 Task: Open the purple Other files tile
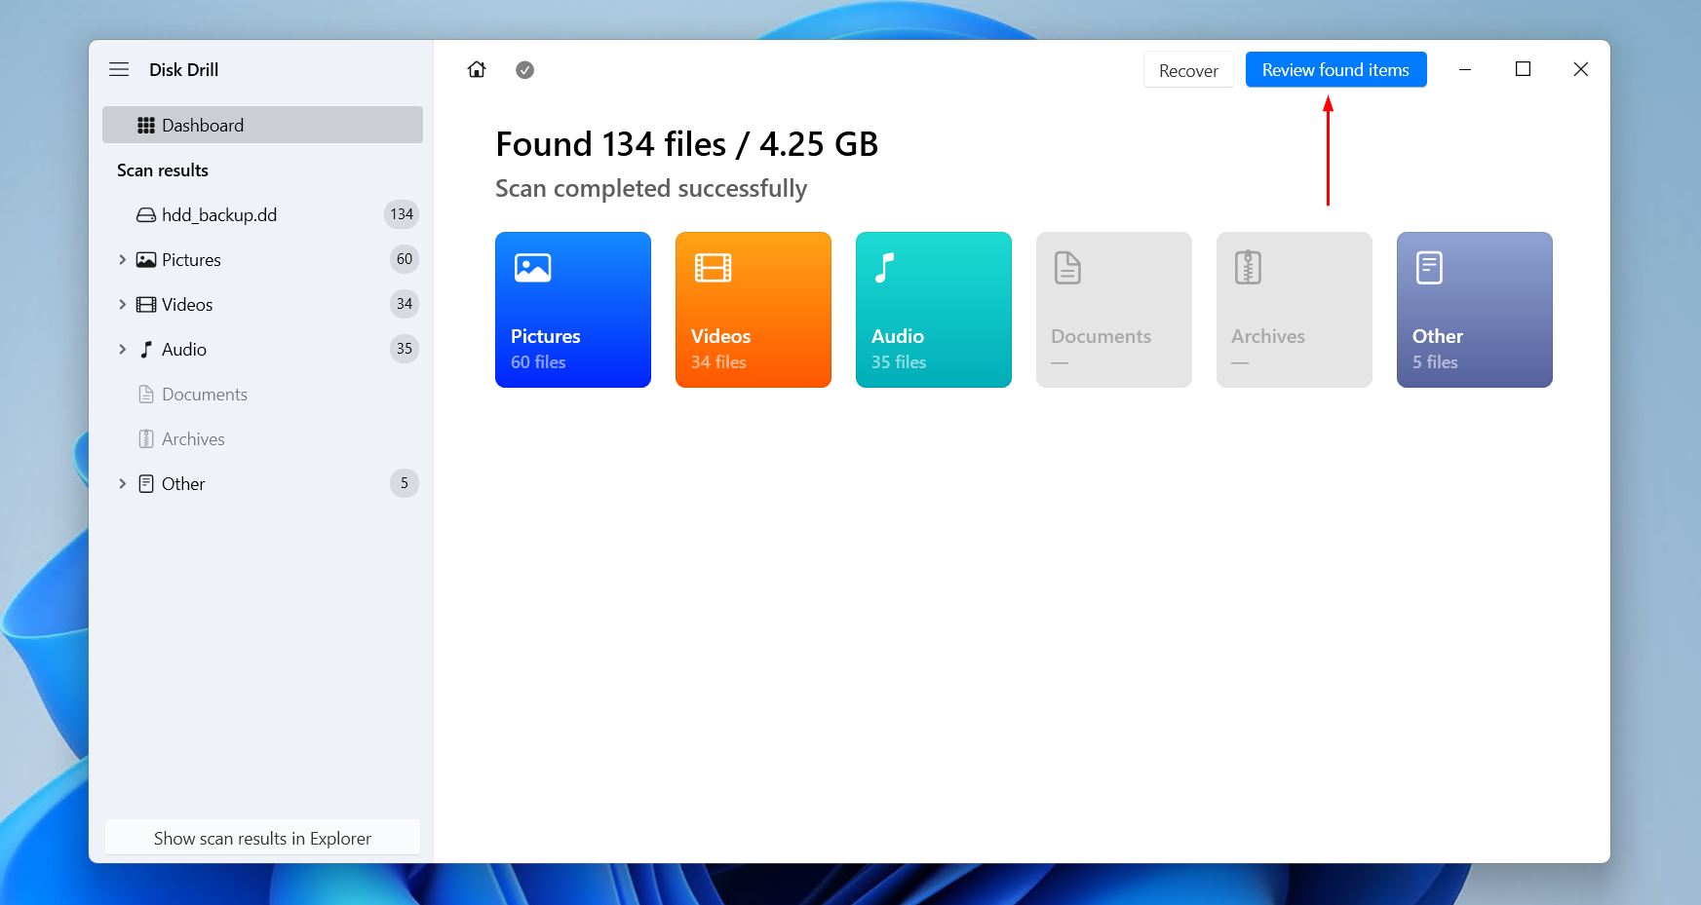[1474, 310]
